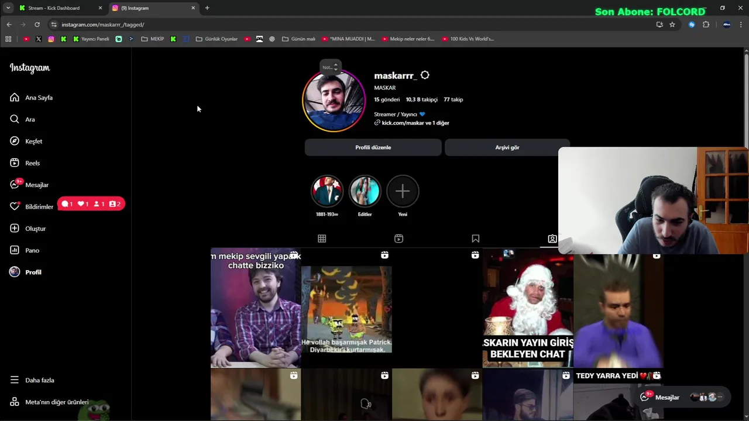
Task: Open the "mekip sevgili yaparken" tagged reel
Action: pyautogui.click(x=256, y=308)
